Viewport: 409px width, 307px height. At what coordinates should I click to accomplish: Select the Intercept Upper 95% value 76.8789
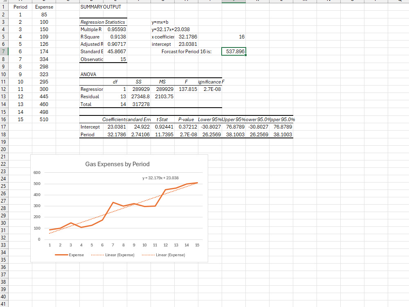point(234,126)
